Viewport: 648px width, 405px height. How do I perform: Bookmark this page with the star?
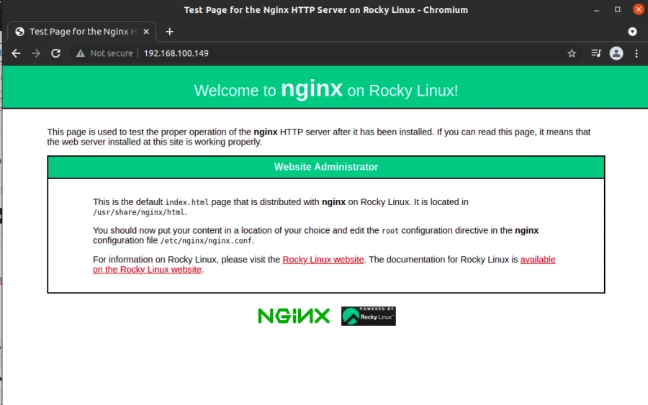click(572, 53)
